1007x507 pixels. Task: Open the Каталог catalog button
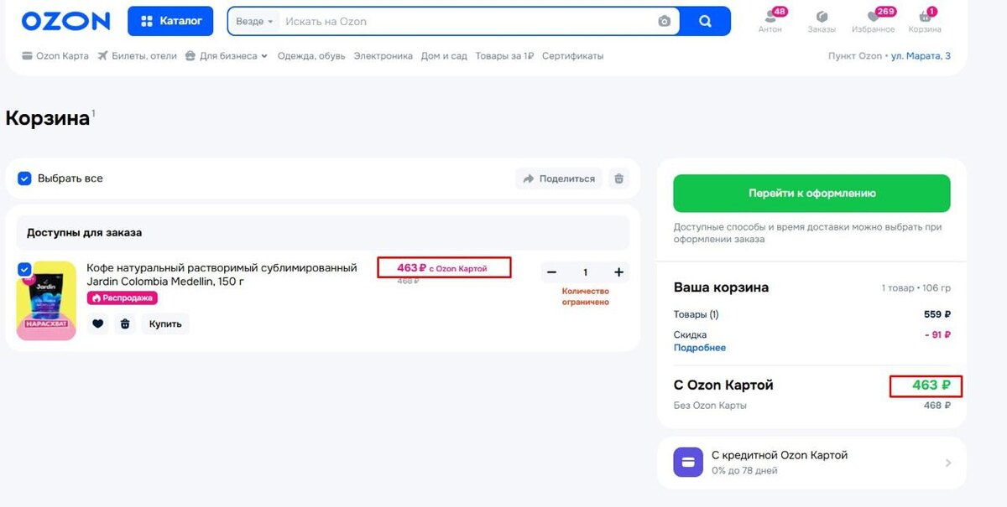170,21
